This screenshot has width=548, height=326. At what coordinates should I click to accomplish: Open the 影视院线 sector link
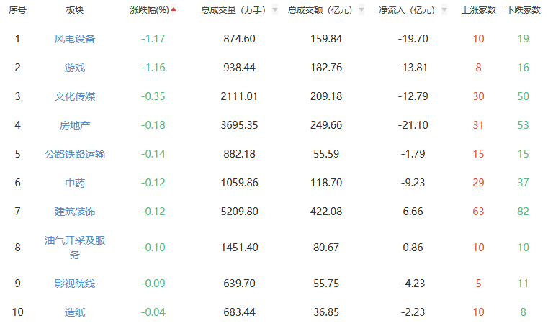[x=74, y=284]
